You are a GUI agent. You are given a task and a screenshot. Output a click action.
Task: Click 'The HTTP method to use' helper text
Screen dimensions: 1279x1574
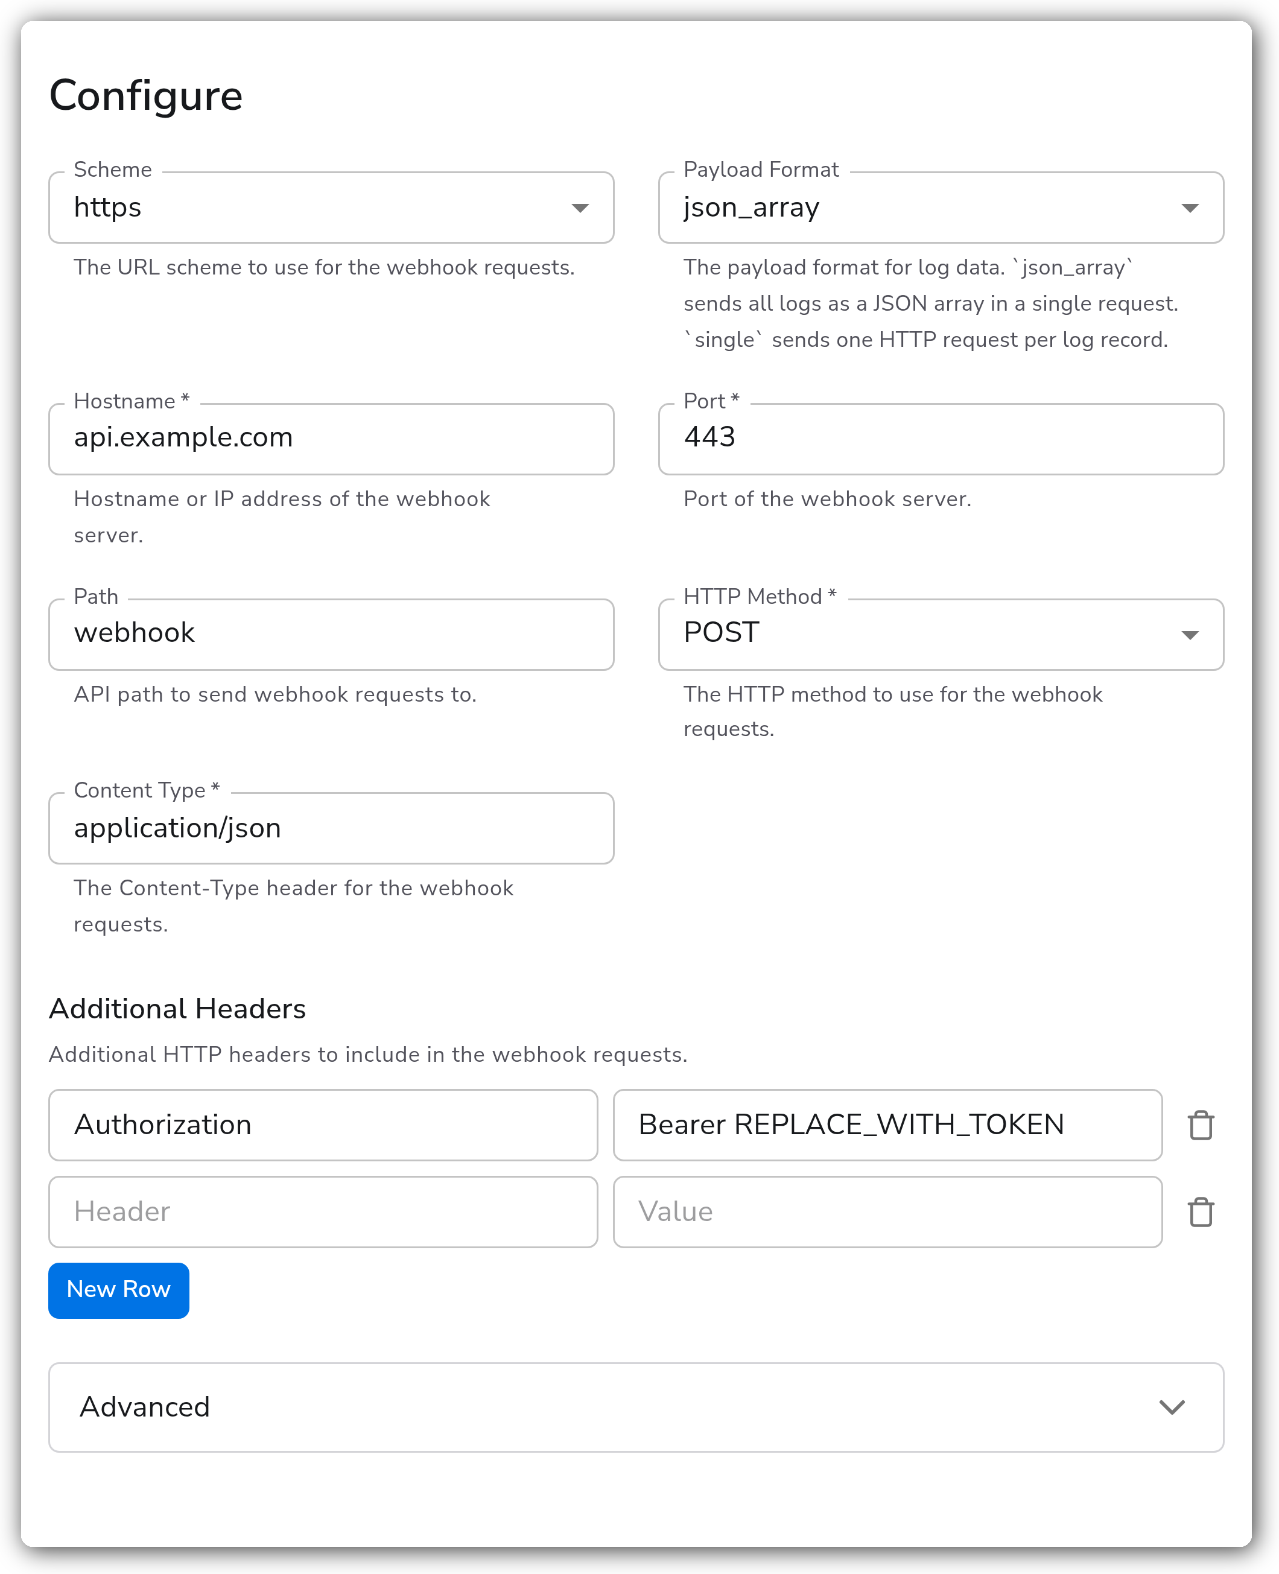click(893, 711)
